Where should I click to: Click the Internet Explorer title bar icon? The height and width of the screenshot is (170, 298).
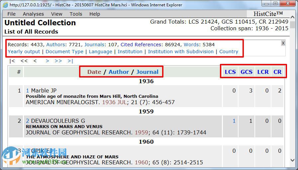pos(5,5)
